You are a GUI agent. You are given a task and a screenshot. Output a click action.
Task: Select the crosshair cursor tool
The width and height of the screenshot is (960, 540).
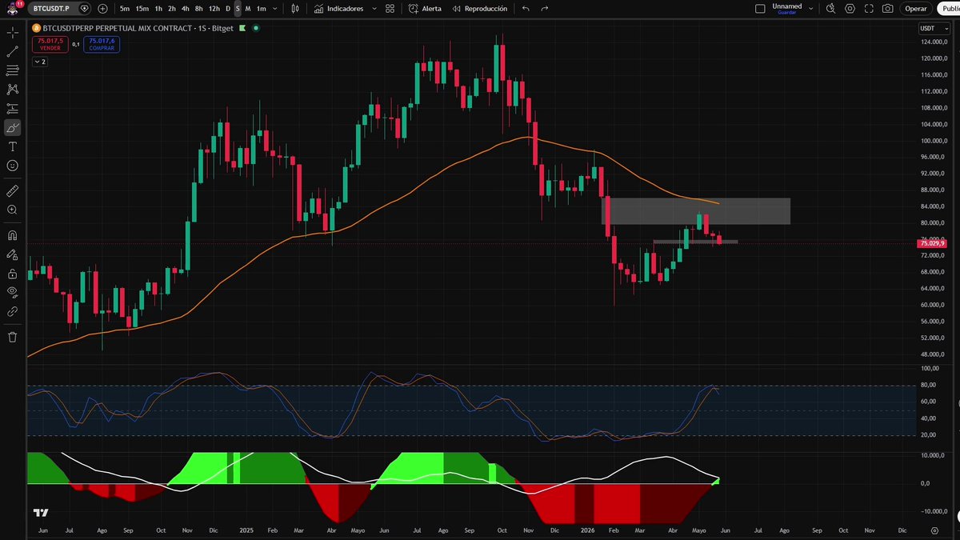pos(13,33)
